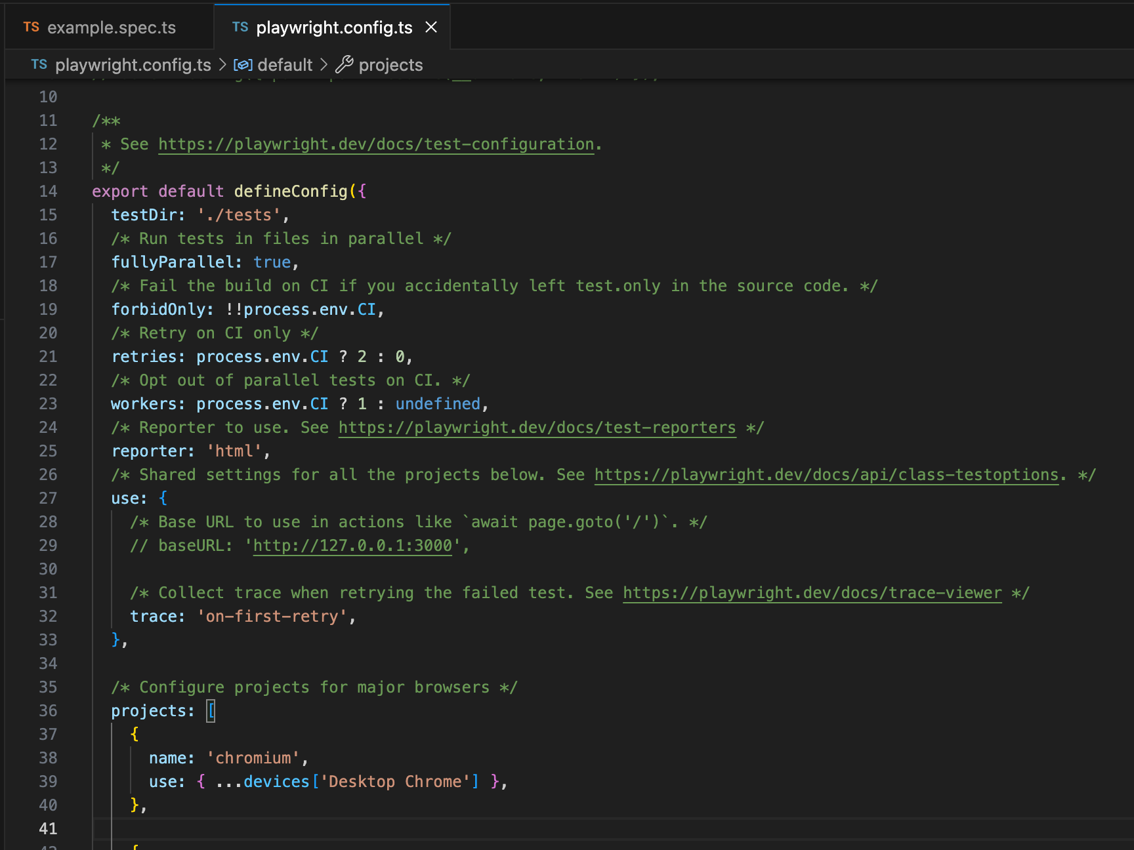Close the playwright.config.ts tab
Screen dimensions: 1134x850
431,27
